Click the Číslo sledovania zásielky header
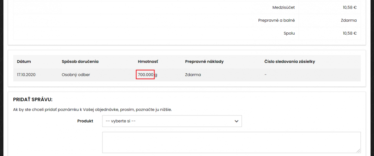 click(x=290, y=62)
